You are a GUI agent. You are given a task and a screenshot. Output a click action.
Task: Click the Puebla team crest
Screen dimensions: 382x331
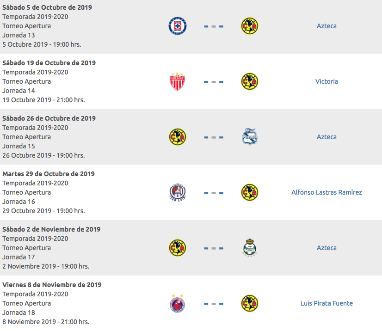(250, 137)
